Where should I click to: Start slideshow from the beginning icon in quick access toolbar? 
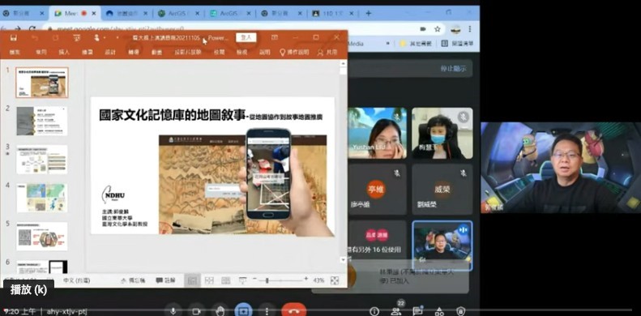point(76,38)
